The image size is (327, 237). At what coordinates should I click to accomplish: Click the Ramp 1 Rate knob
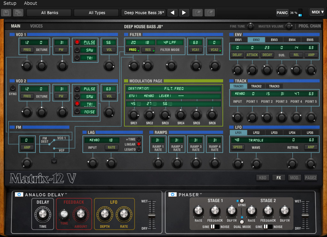tap(158, 163)
